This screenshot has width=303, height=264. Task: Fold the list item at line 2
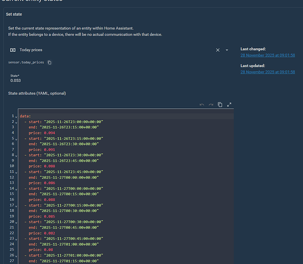coord(16,122)
